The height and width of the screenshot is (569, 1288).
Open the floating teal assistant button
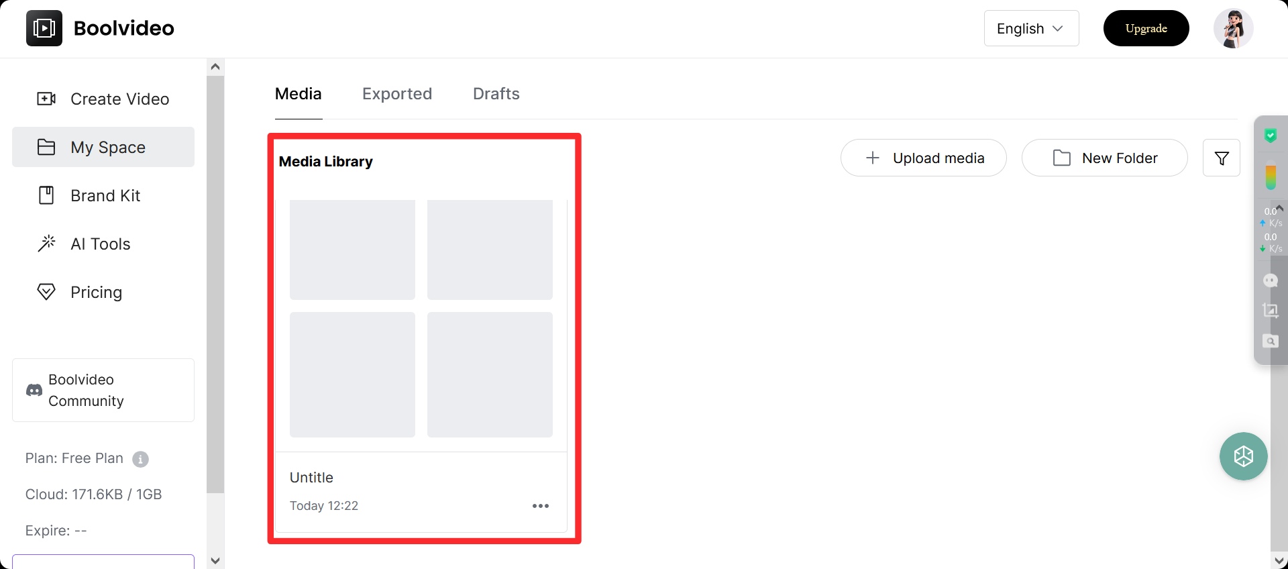[x=1243, y=456]
